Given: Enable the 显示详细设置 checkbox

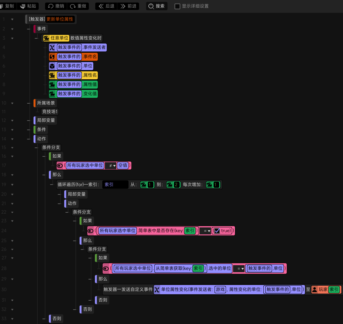Looking at the screenshot, I should click(x=177, y=6).
